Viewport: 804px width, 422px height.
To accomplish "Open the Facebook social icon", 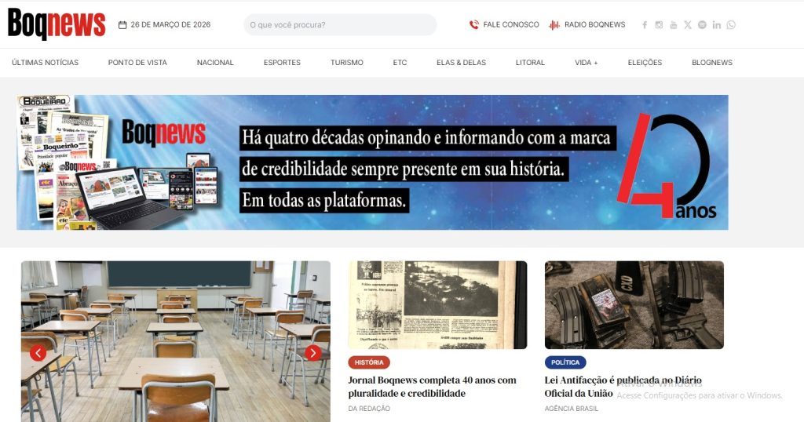I will pos(645,24).
